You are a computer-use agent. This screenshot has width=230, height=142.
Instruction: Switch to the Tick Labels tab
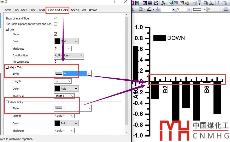pyautogui.click(x=21, y=10)
